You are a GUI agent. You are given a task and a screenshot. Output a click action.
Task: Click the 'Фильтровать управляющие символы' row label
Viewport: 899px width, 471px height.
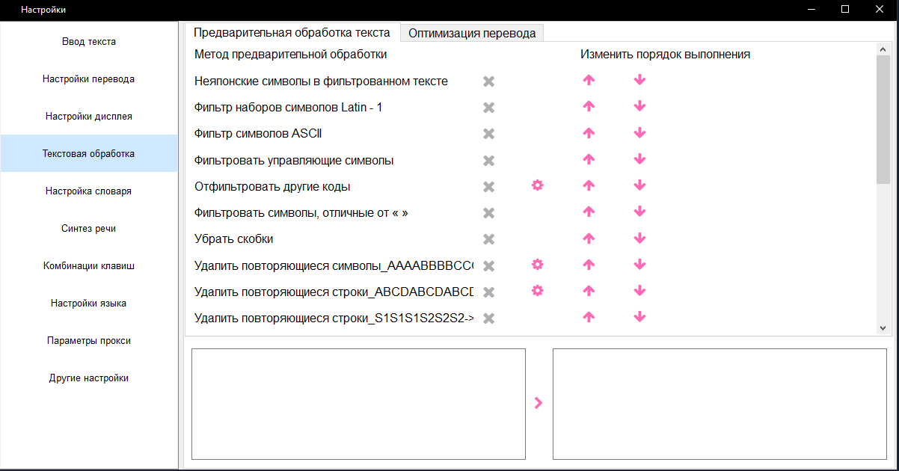pos(294,161)
